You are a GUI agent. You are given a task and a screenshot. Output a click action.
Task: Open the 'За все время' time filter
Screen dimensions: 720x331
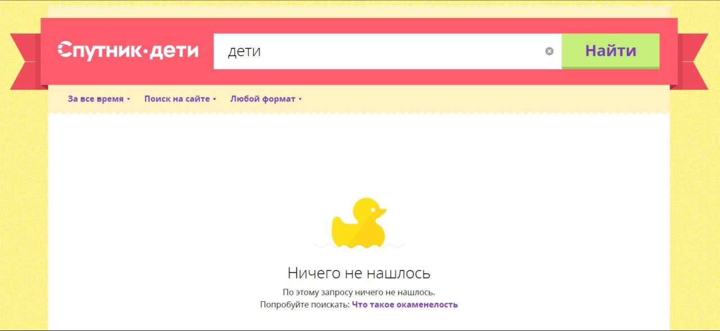tap(96, 99)
